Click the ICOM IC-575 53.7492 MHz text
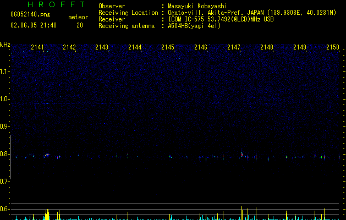Screen dimensions: 346x220 [x=221, y=19]
